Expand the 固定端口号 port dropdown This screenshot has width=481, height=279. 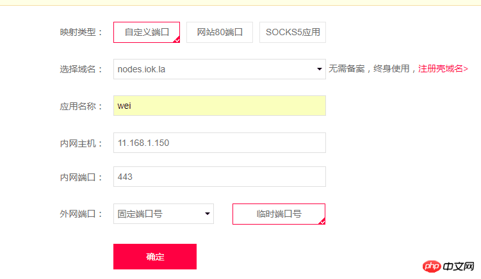(163, 214)
